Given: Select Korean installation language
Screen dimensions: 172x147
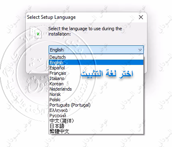Looking at the screenshot, I should point(96,84).
